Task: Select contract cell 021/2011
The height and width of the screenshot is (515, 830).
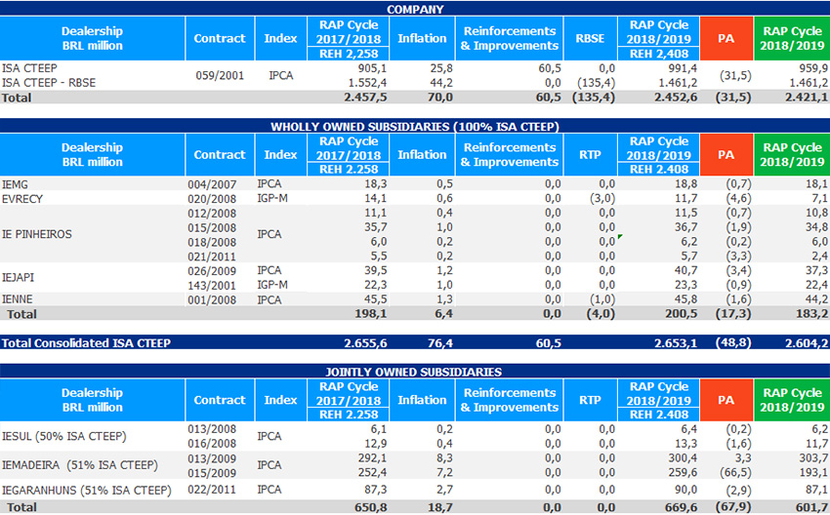Action: (212, 257)
